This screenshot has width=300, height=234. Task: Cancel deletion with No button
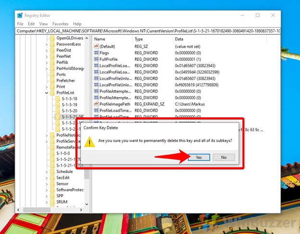(x=224, y=157)
